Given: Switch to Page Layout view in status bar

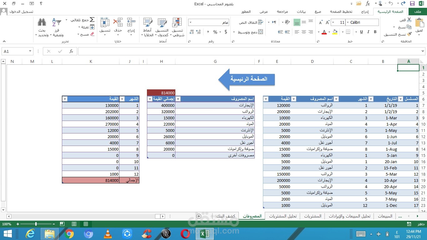Looking at the screenshot, I should point(74,224).
